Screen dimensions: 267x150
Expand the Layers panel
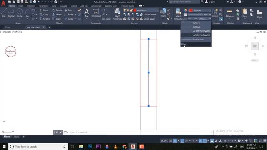click(135, 23)
